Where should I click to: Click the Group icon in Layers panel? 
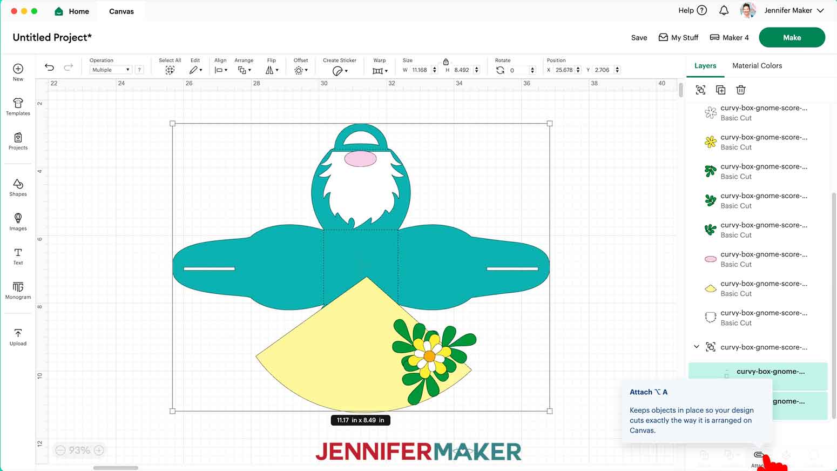tap(700, 90)
